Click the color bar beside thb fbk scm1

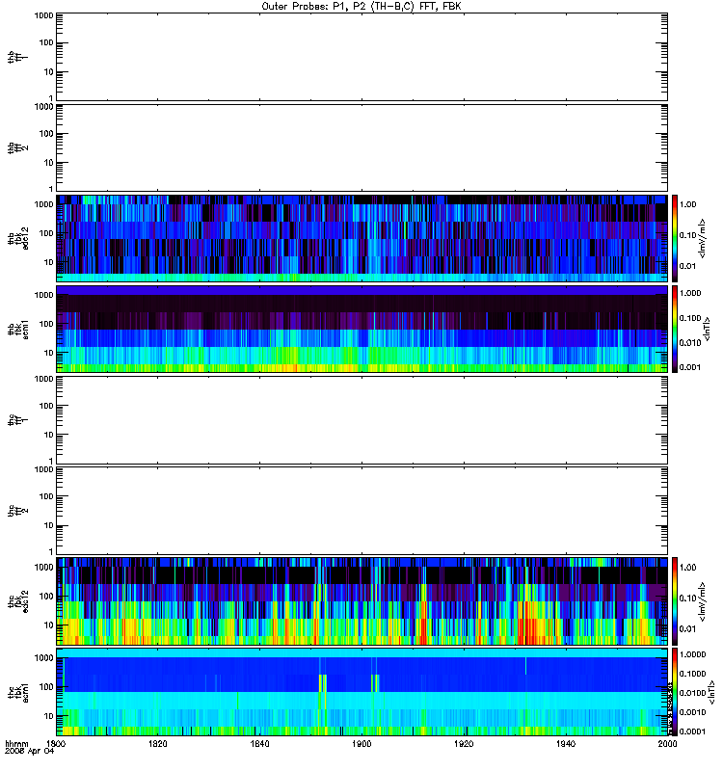click(675, 329)
